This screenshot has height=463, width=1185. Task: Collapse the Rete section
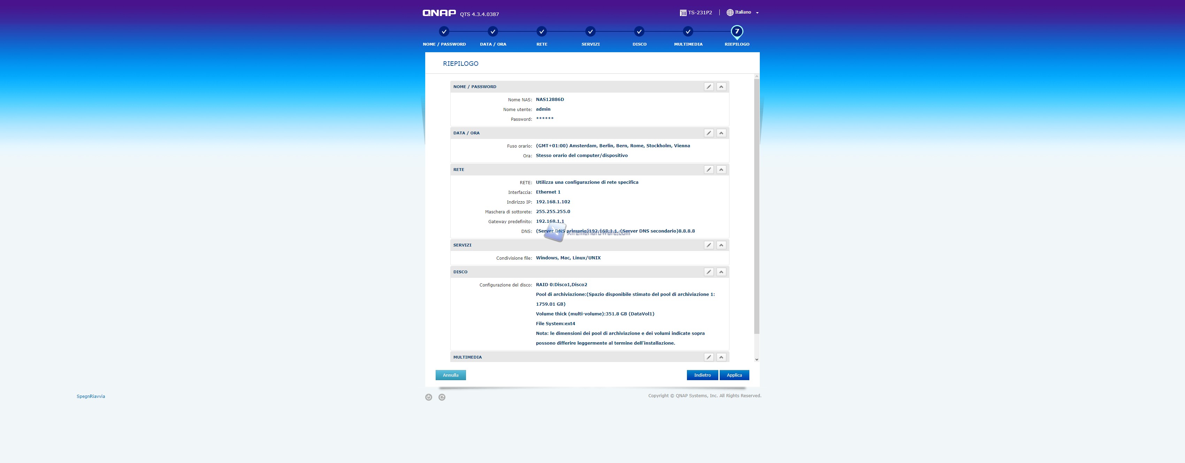[721, 170]
